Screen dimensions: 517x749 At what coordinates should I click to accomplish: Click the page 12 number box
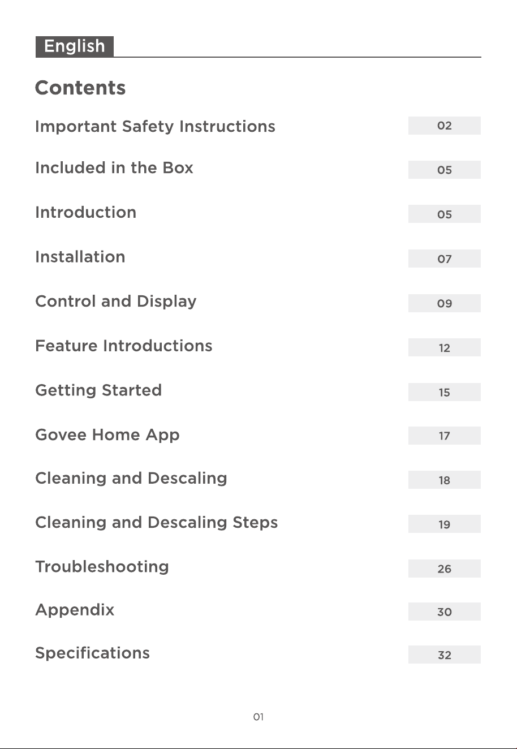coord(445,347)
